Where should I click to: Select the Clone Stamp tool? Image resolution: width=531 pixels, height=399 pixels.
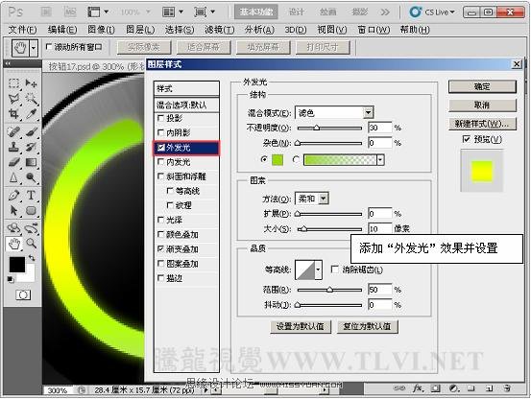click(13, 147)
